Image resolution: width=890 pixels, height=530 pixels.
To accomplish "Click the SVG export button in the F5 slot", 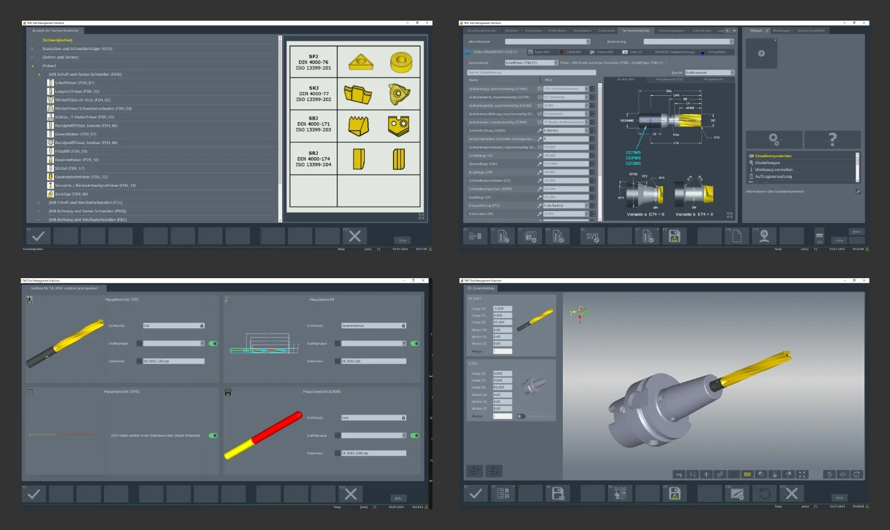I will click(592, 236).
